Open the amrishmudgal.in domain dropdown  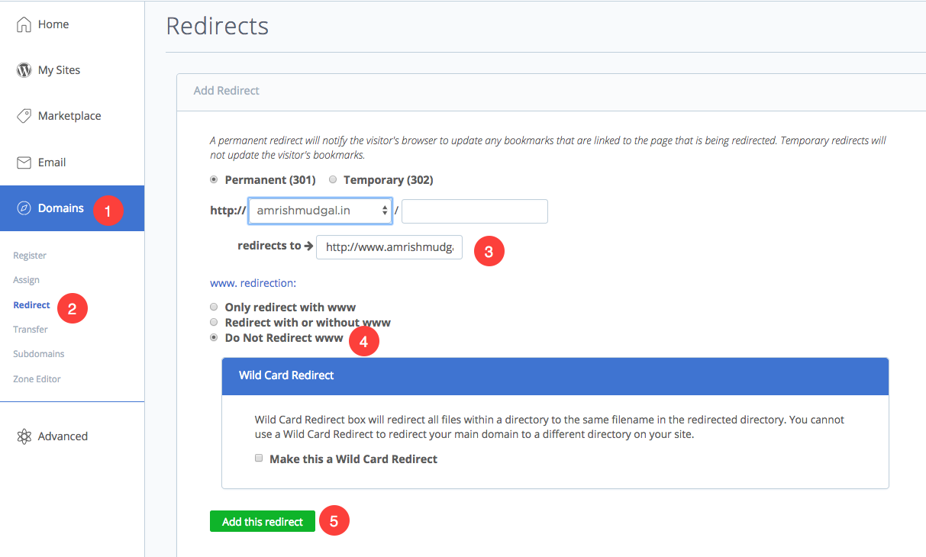click(320, 211)
